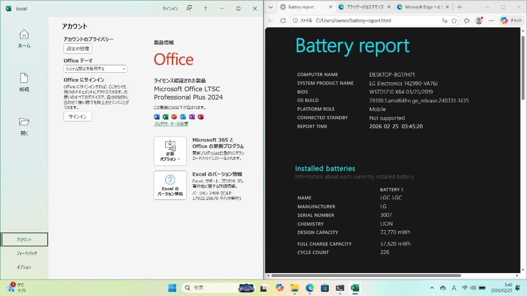Open the Edge profile avatar

479,20
